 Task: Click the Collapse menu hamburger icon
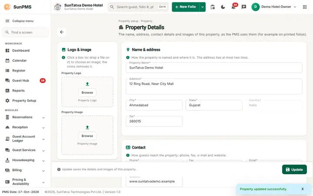7,21
